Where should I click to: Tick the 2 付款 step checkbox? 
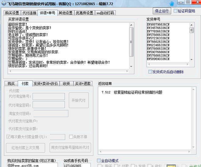tap(116, 165)
